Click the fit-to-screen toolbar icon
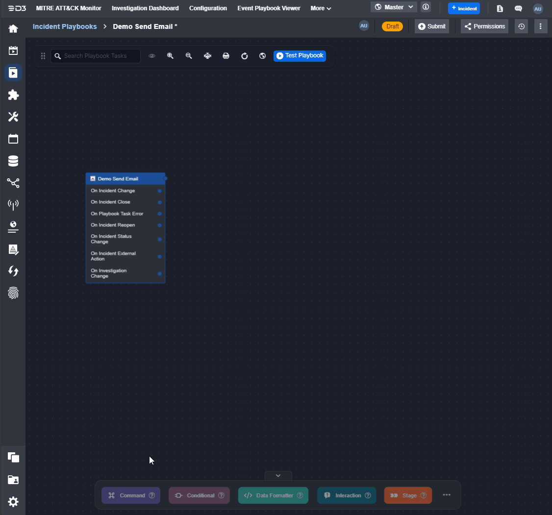This screenshot has height=515, width=552. coord(207,56)
